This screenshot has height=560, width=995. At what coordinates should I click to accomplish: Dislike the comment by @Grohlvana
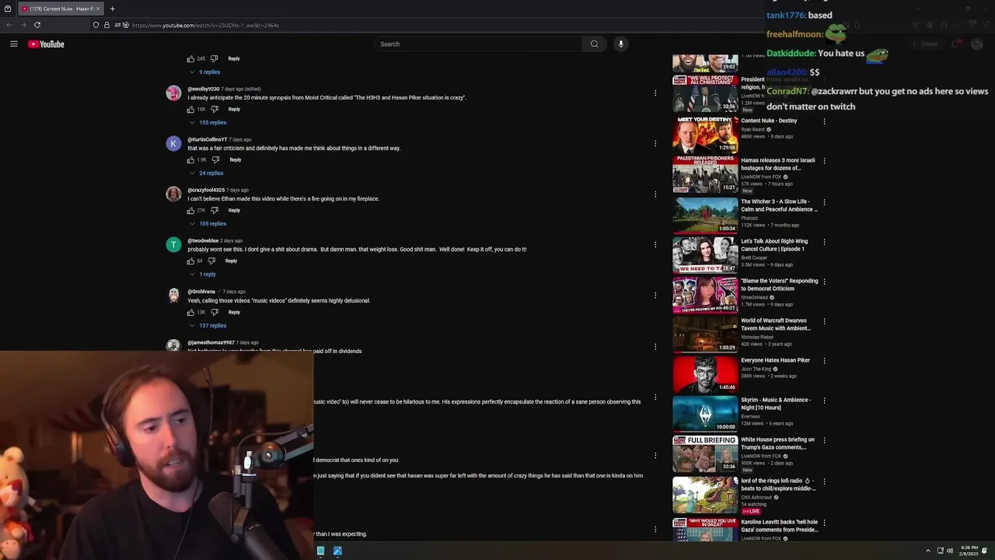coord(215,313)
